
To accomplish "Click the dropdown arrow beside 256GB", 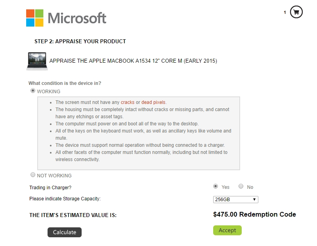I will pyautogui.click(x=254, y=200).
